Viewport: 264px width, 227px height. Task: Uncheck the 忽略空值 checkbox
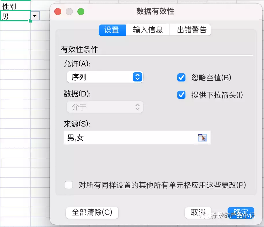click(x=181, y=77)
